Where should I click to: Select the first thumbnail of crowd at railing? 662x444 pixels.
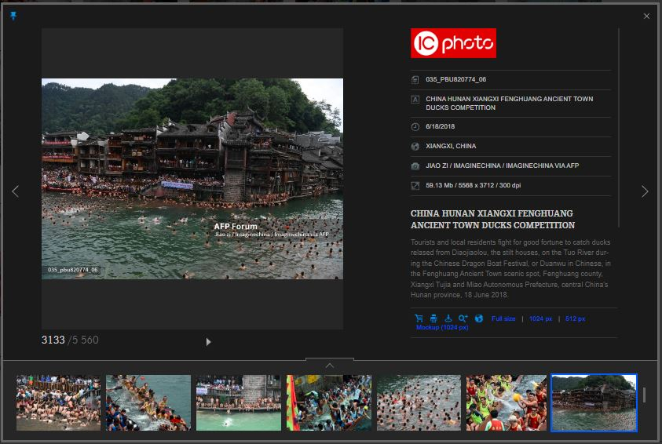pos(58,402)
